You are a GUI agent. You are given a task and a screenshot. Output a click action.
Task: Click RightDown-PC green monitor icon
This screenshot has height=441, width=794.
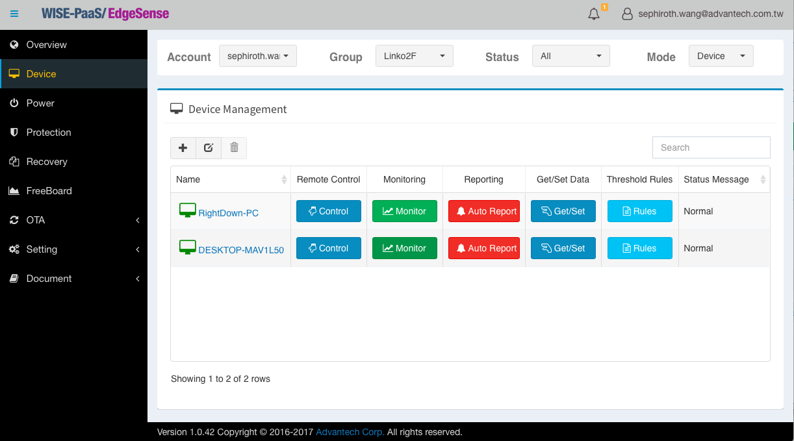(187, 210)
